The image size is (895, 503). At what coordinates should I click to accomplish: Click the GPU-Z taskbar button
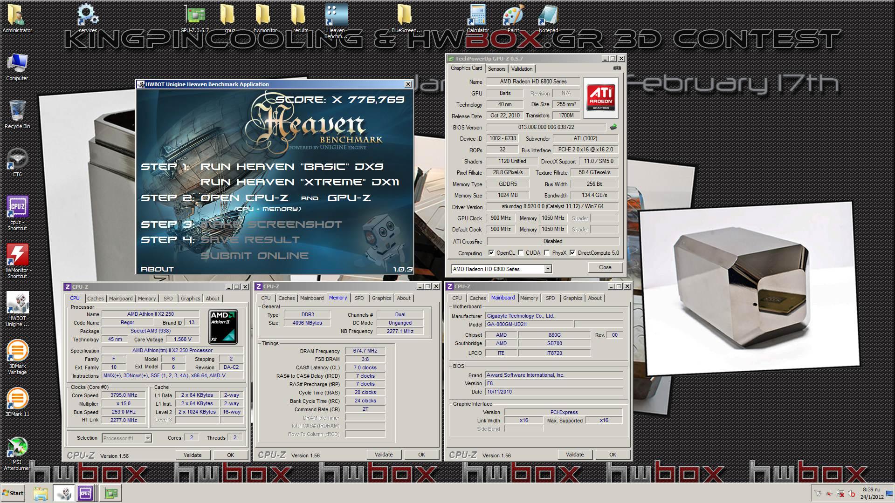pos(111,494)
